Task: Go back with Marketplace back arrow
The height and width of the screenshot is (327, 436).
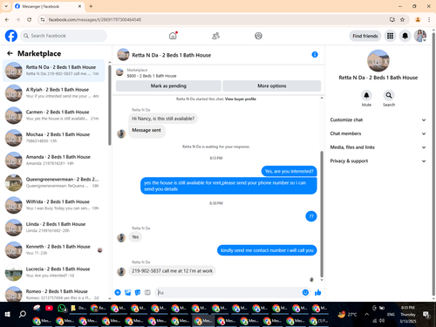Action: click(x=10, y=53)
